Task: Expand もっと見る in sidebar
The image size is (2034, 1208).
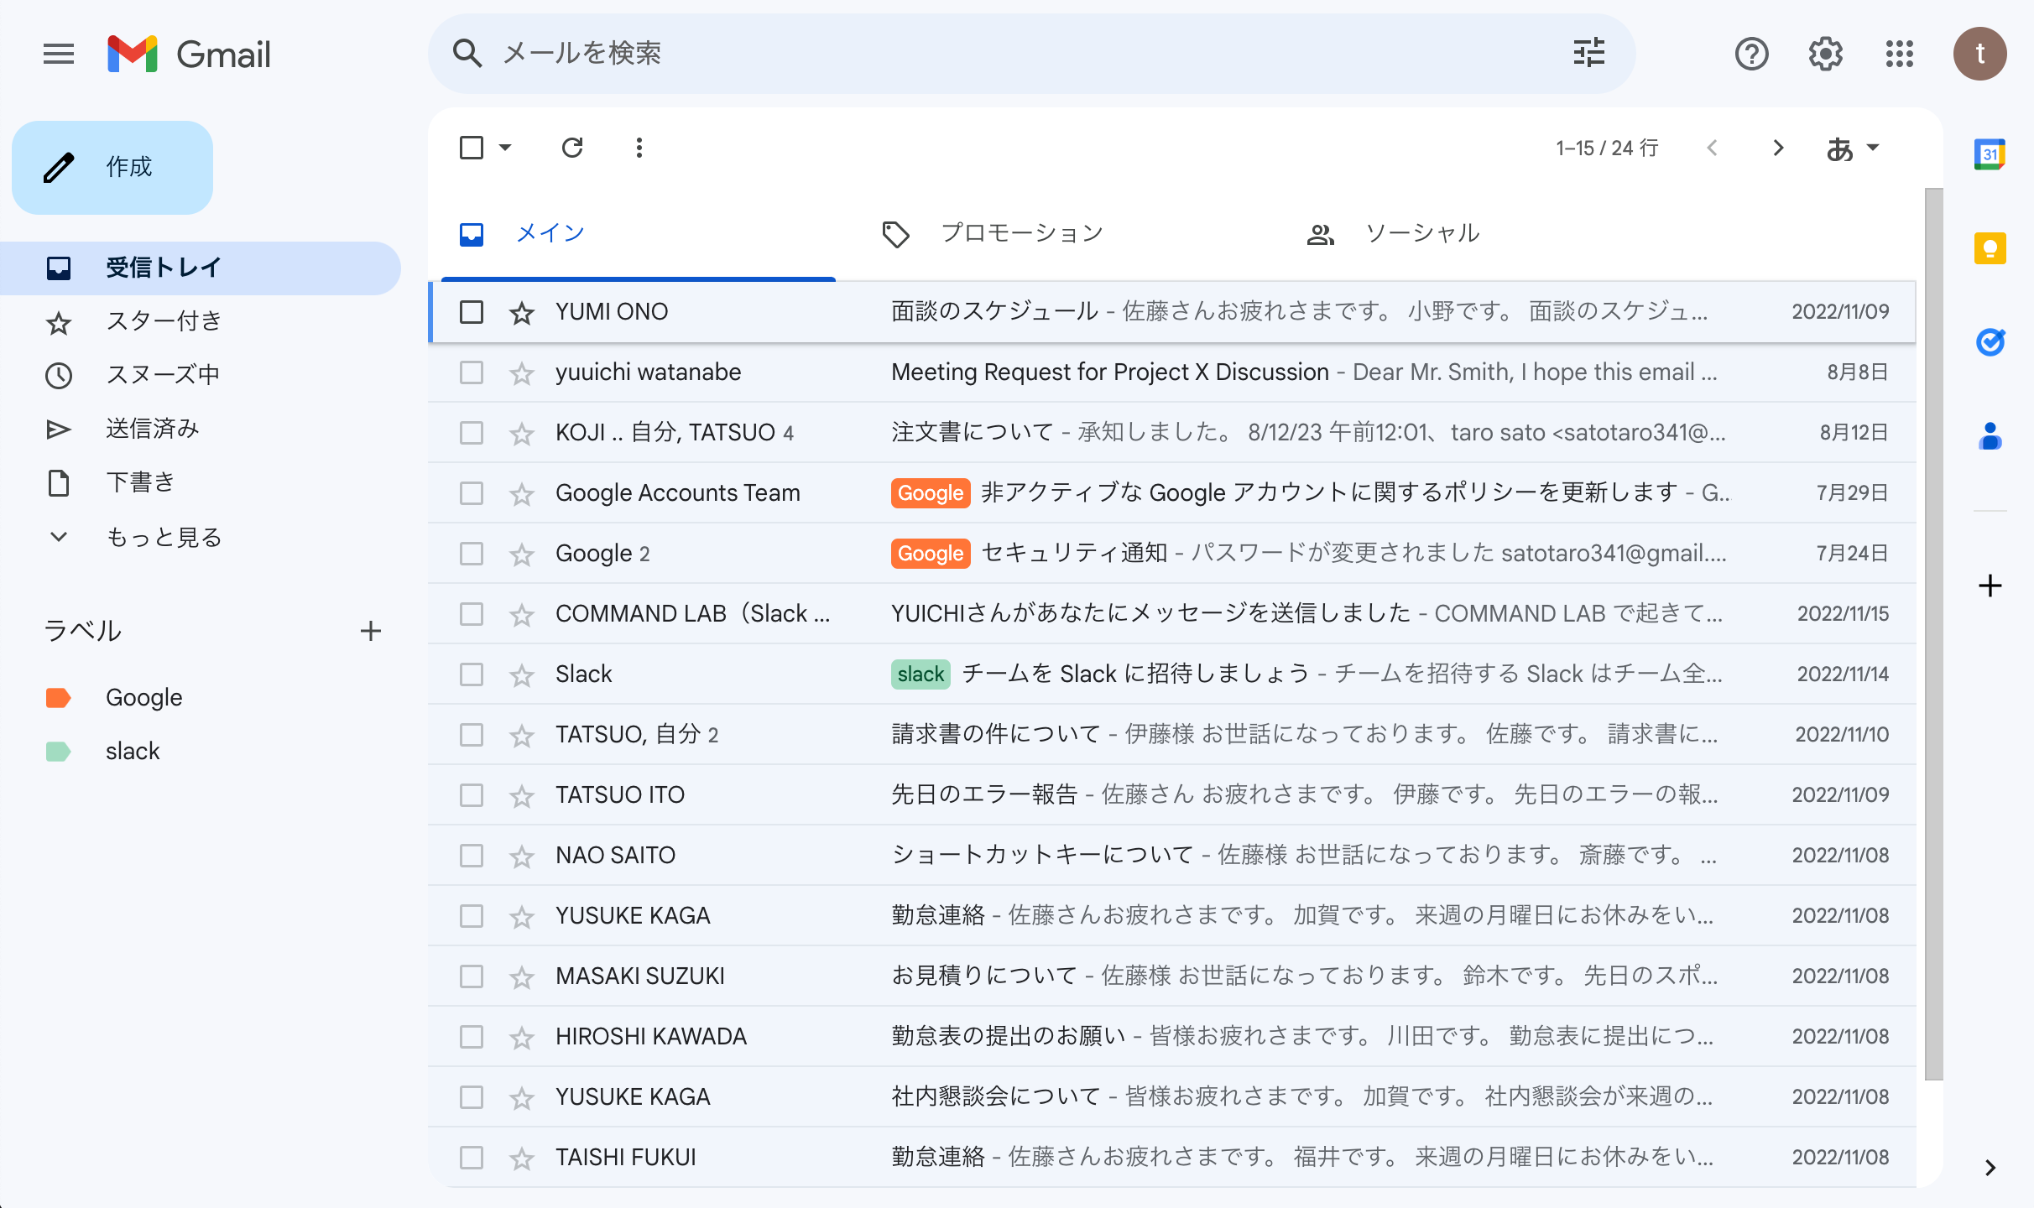Action: point(163,537)
